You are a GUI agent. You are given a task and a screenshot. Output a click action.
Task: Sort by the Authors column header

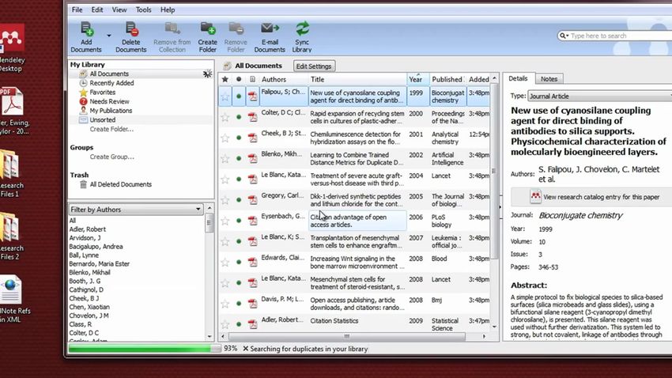[x=283, y=79]
